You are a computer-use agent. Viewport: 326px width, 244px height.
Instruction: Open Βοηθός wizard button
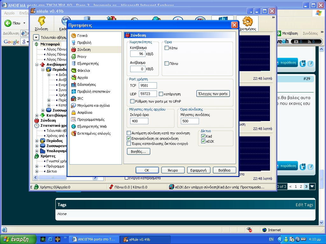coord(138,152)
